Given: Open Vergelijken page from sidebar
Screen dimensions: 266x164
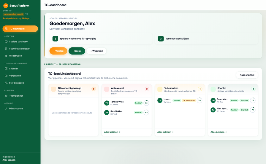Looking at the screenshot, I should [20, 76].
